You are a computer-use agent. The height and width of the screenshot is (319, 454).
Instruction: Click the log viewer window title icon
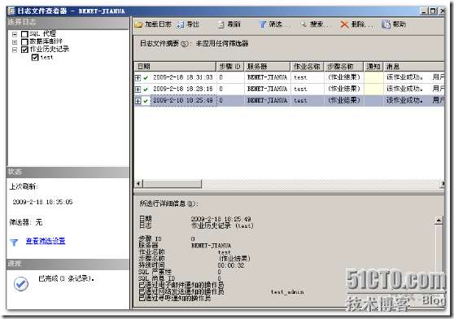(x=11, y=11)
